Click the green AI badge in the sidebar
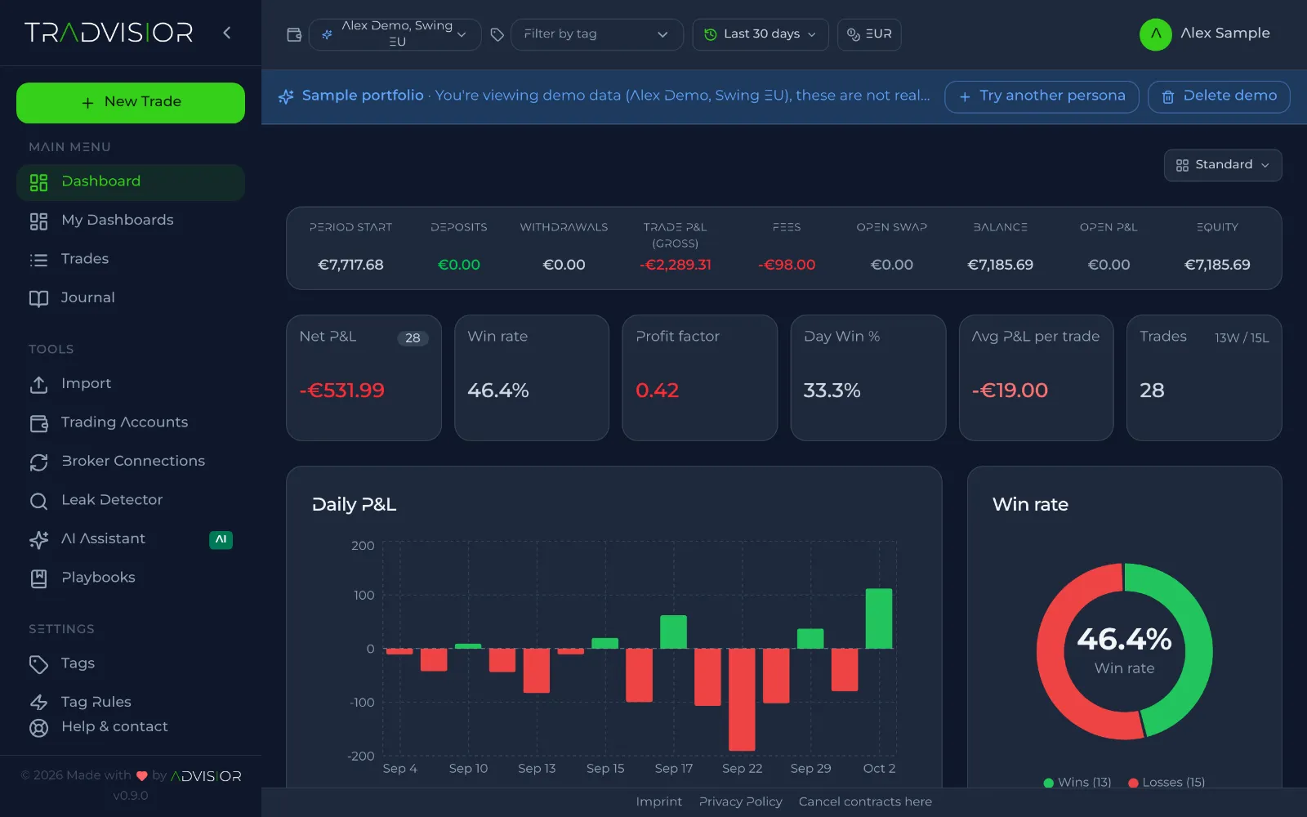This screenshot has height=817, width=1307. pos(221,539)
